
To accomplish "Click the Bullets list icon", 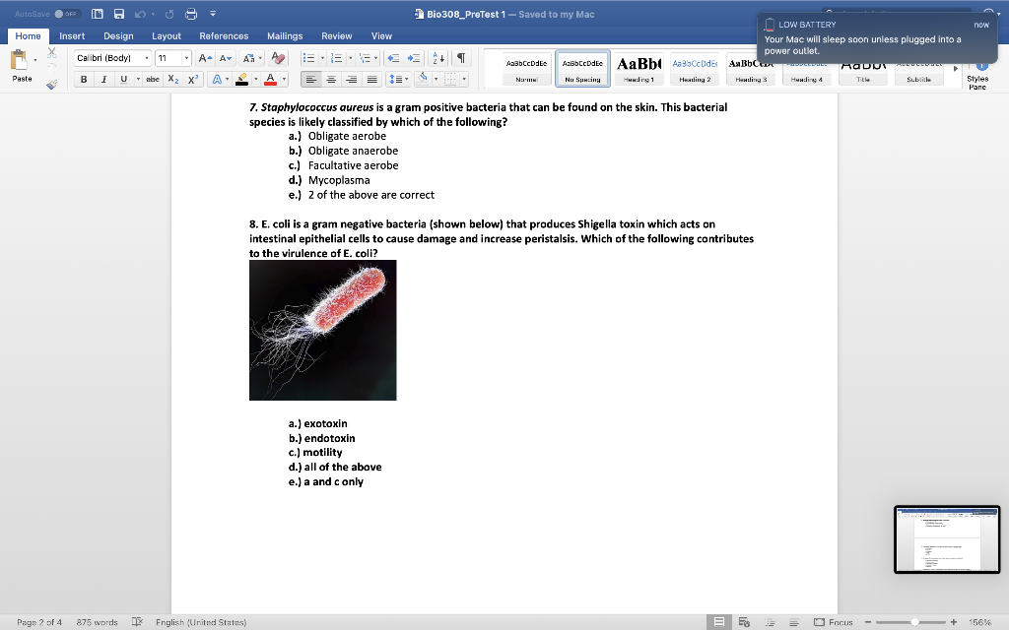I will click(x=308, y=58).
